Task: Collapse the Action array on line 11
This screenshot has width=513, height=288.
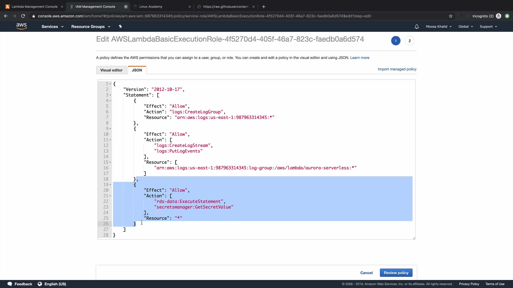Action: (x=110, y=140)
